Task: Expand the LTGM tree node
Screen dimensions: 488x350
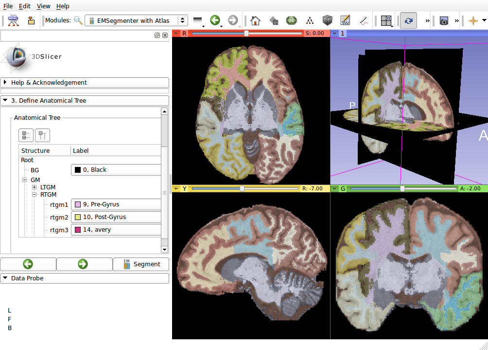Action: [x=35, y=187]
